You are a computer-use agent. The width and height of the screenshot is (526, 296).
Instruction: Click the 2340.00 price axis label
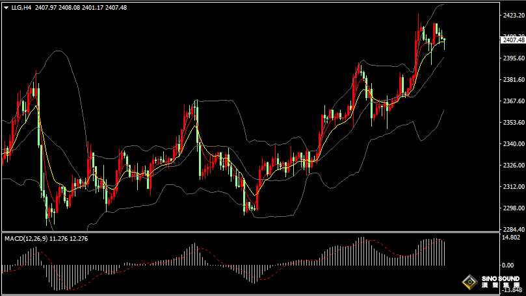[x=513, y=144]
